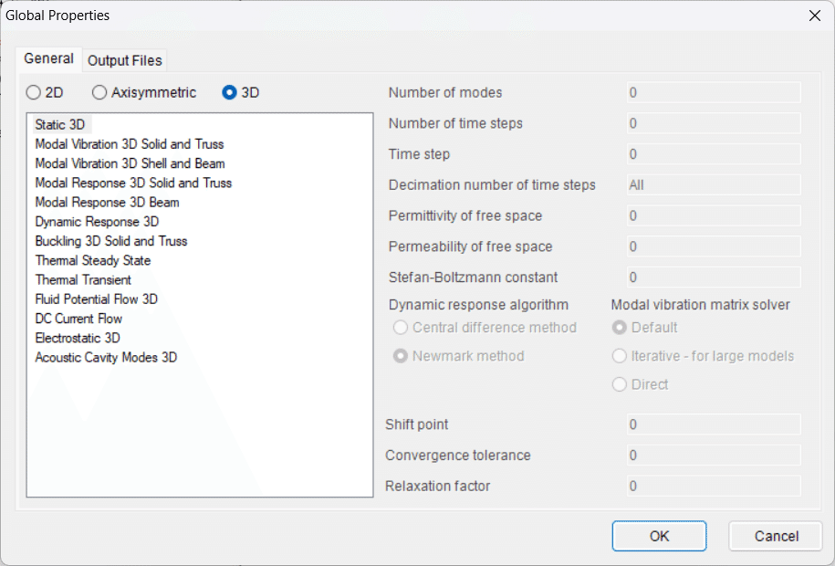The image size is (835, 566).
Task: Pick Buckling 3D Solid and Truss
Action: [110, 241]
